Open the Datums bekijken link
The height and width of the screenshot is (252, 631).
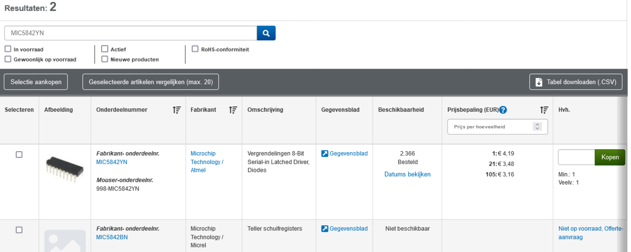click(x=408, y=174)
